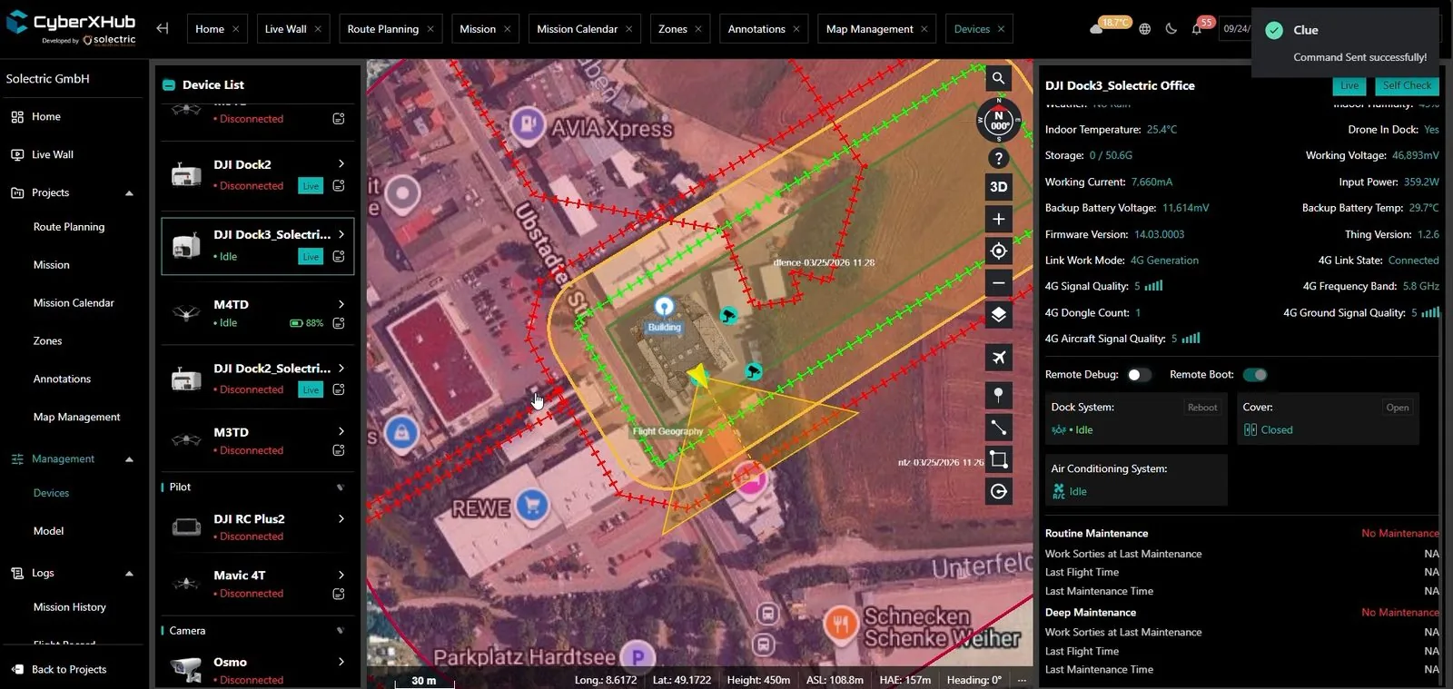Collapse the Projects sidebar group
The height and width of the screenshot is (689, 1453).
click(x=129, y=193)
